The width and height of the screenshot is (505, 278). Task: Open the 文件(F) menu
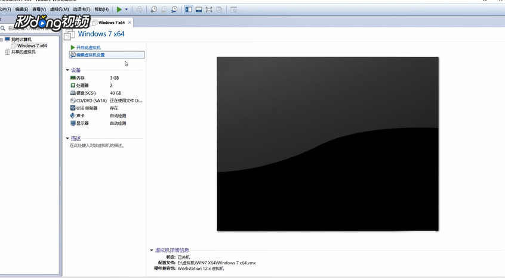pos(5,10)
